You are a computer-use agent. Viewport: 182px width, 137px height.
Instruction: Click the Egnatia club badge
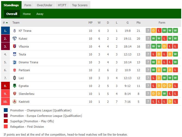pyautogui.click(x=15, y=86)
